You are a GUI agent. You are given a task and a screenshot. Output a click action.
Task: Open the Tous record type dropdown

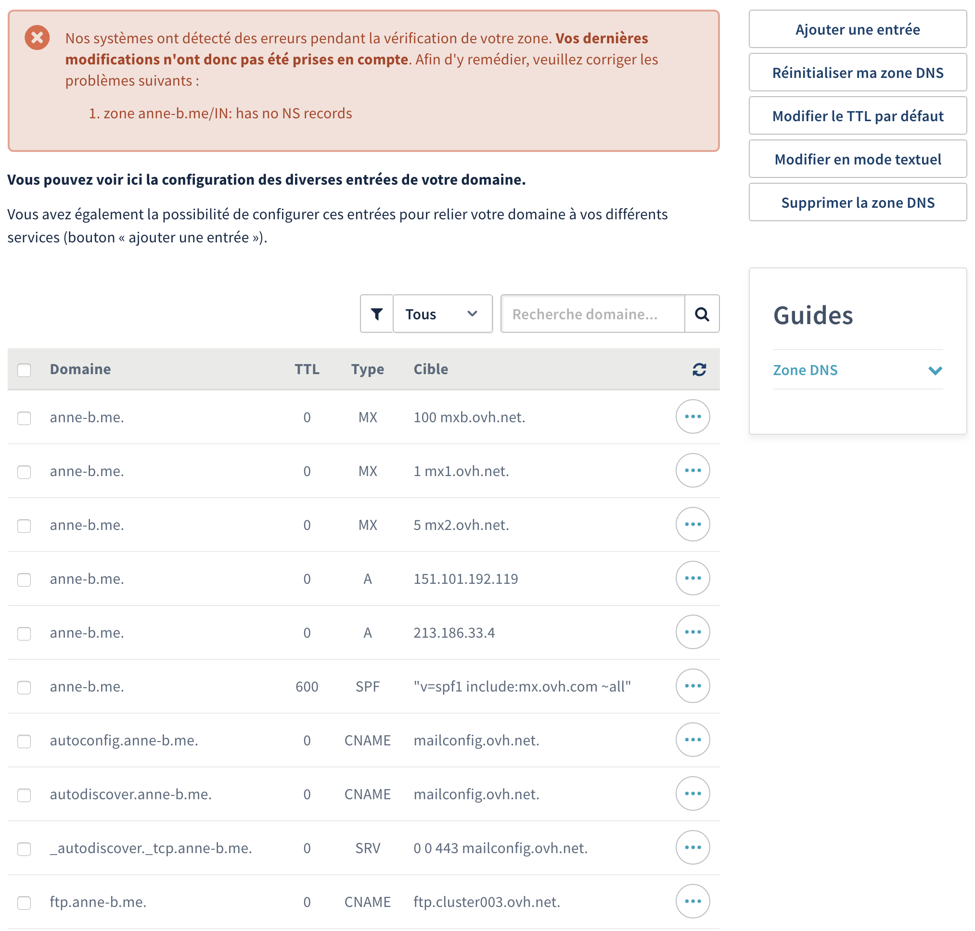pyautogui.click(x=442, y=314)
